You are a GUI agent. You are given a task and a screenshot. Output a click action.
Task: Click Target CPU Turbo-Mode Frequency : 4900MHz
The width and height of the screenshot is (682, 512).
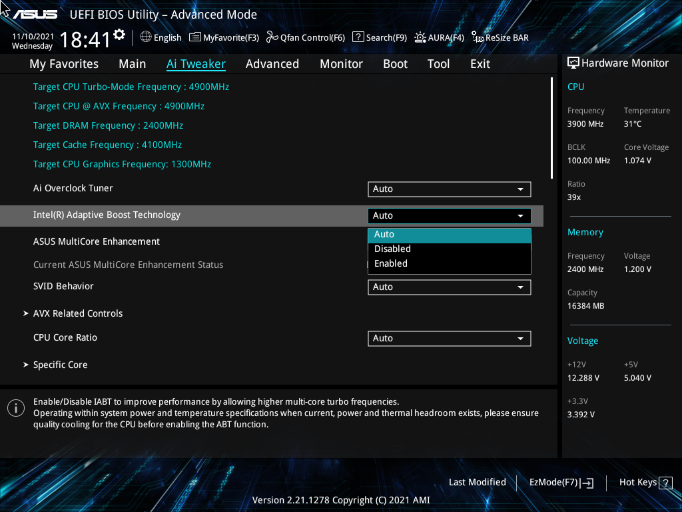[131, 87]
